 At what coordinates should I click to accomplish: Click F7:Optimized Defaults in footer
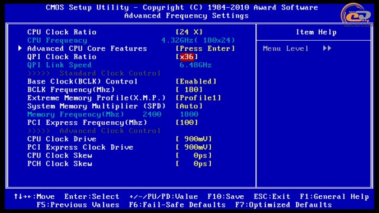[284, 205]
